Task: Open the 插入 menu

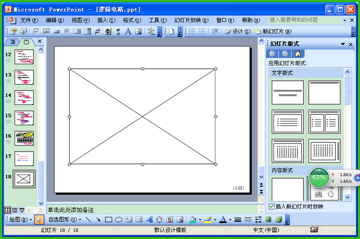Action: [106, 20]
